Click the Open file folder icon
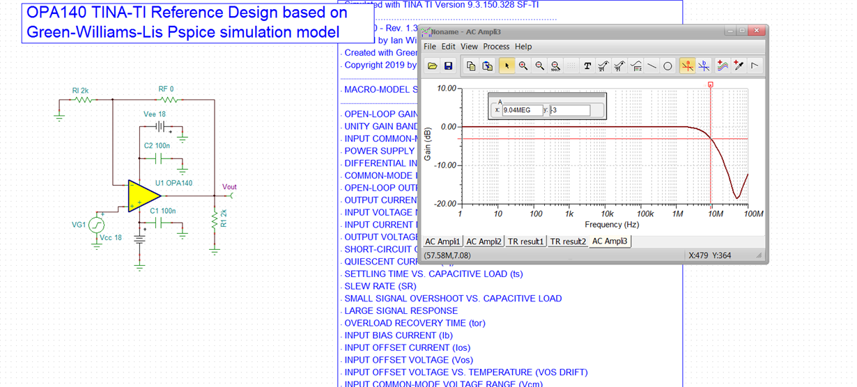This screenshot has width=857, height=387. tap(432, 66)
